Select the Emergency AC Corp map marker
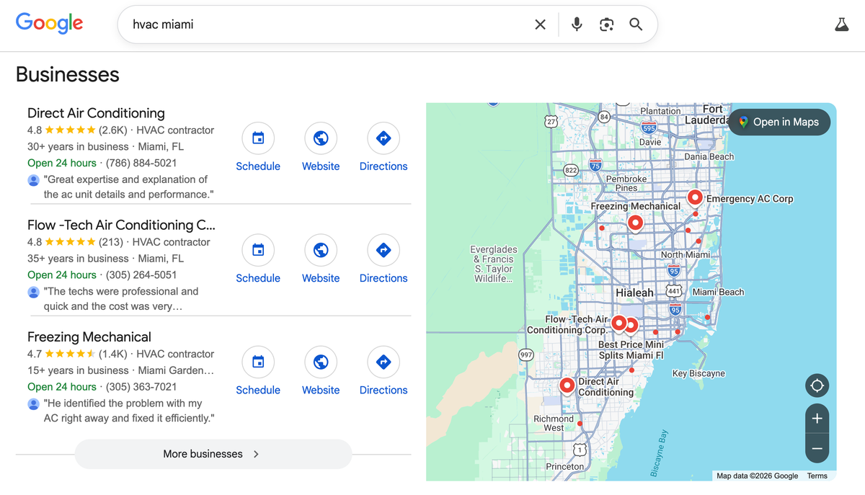The height and width of the screenshot is (495, 865). pyautogui.click(x=695, y=196)
